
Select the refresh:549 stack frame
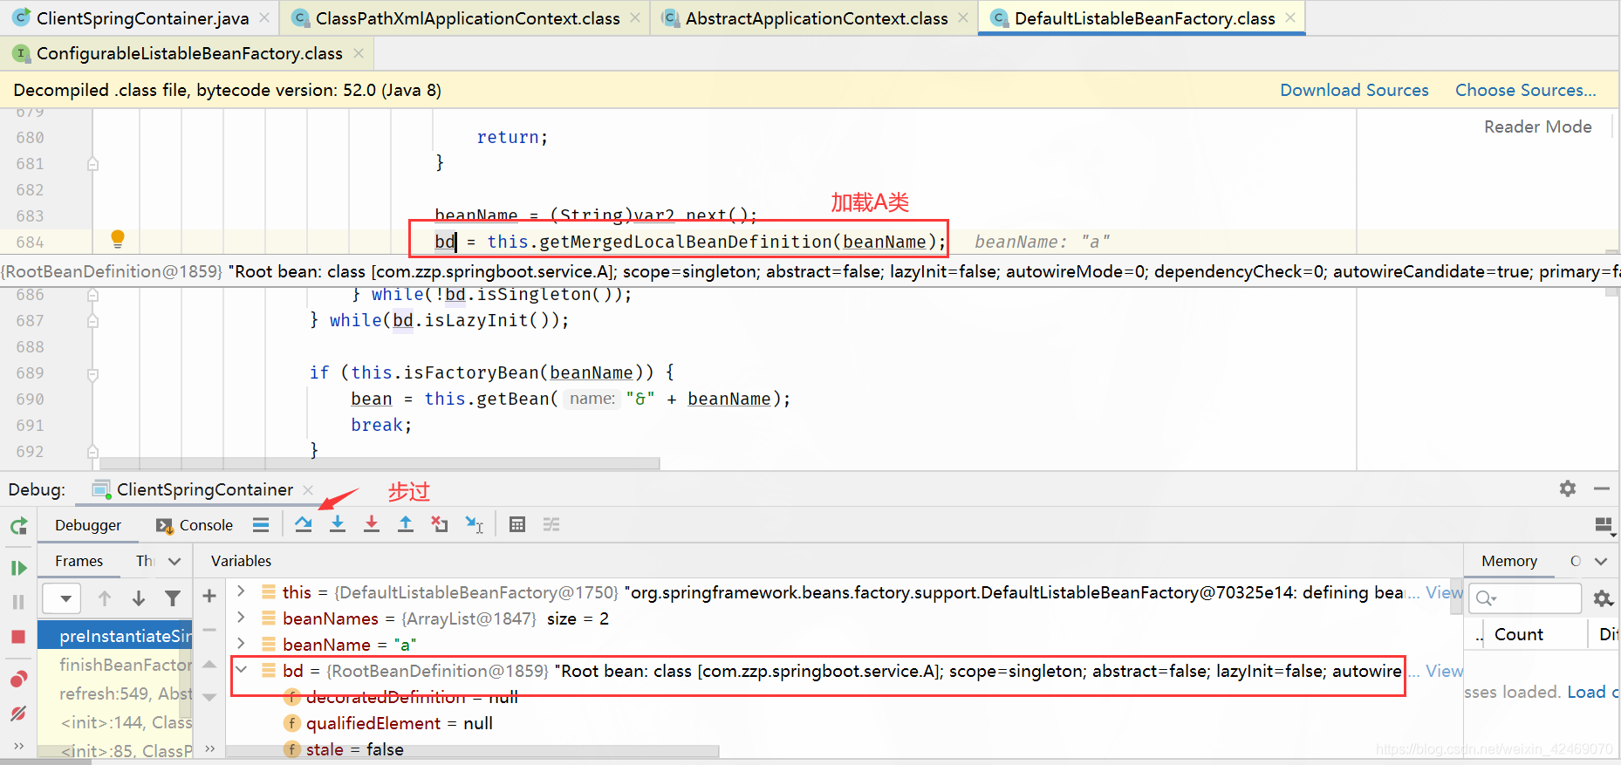click(115, 693)
